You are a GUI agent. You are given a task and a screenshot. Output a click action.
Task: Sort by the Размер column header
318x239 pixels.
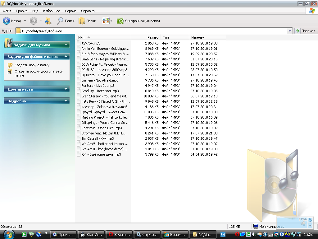[x=146, y=37]
